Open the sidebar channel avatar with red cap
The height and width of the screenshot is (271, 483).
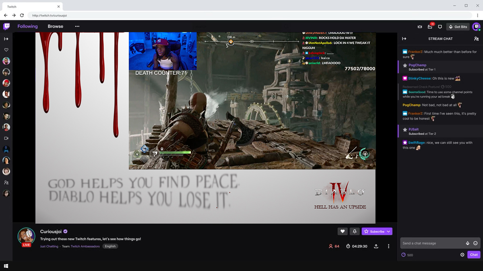[x=6, y=83]
